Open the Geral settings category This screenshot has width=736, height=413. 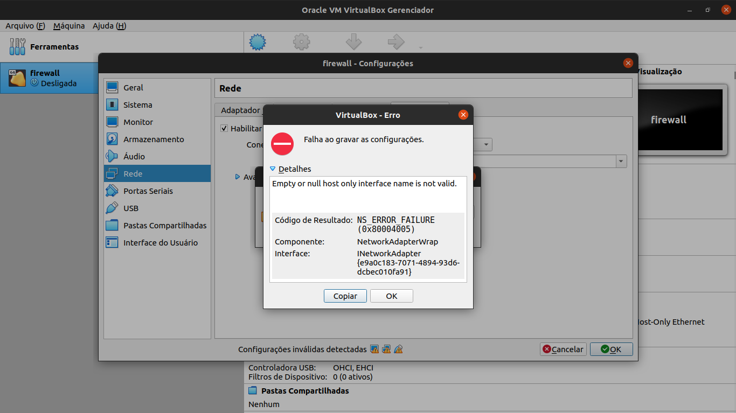coord(157,87)
